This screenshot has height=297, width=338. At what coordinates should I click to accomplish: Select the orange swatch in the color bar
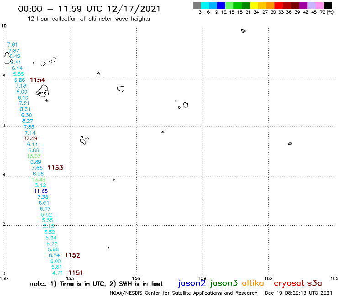[x=270, y=5]
